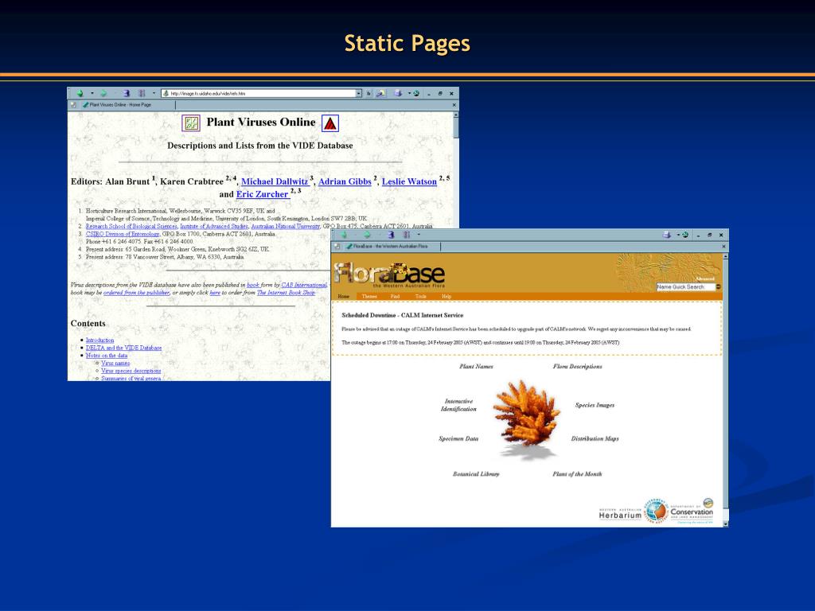The image size is (815, 611).
Task: Click search icon right of address bar
Action: [x=381, y=94]
